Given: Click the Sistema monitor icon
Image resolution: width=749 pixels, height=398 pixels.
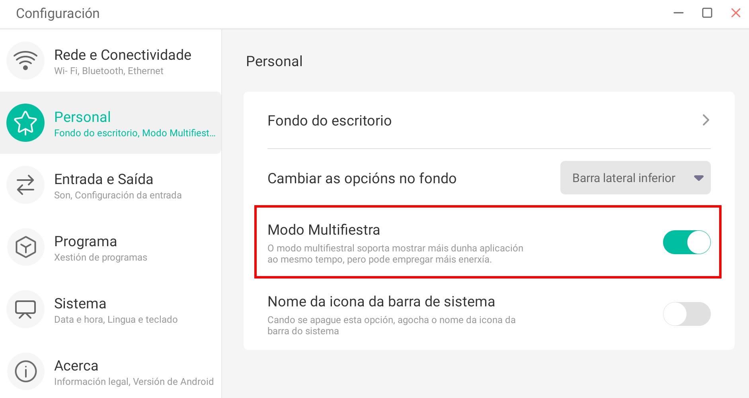Looking at the screenshot, I should click(25, 309).
